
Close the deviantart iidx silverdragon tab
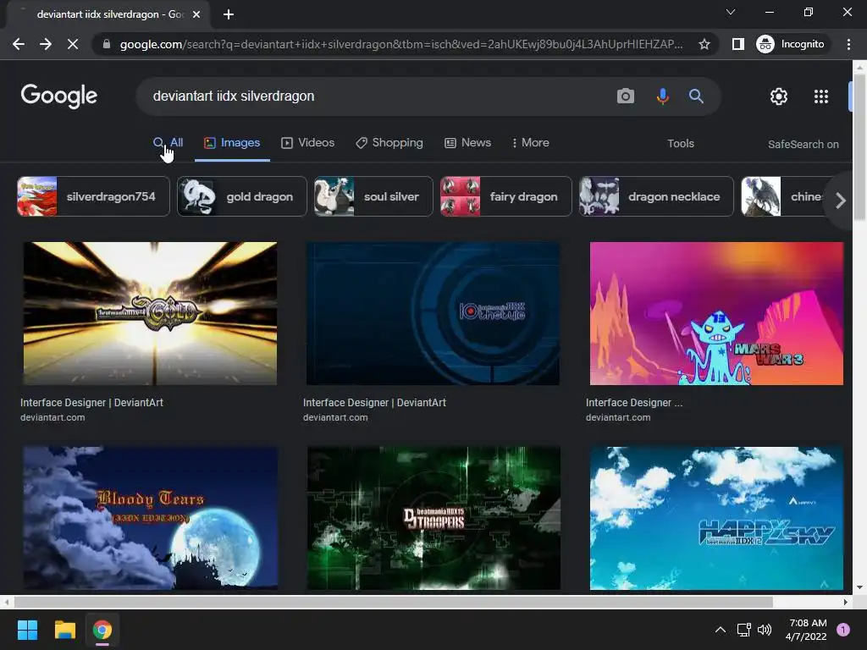pyautogui.click(x=196, y=14)
